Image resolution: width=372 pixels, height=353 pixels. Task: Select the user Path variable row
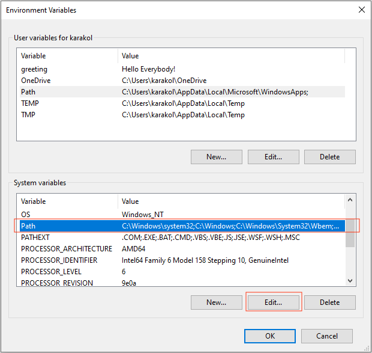182,92
